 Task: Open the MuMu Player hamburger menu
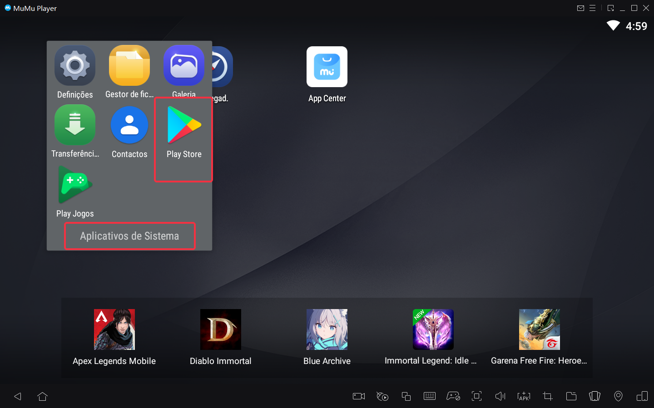coord(592,8)
